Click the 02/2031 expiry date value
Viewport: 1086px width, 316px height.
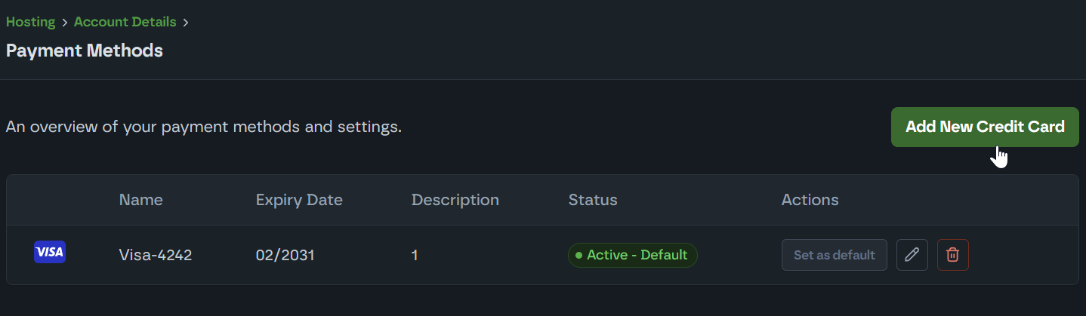(x=285, y=255)
